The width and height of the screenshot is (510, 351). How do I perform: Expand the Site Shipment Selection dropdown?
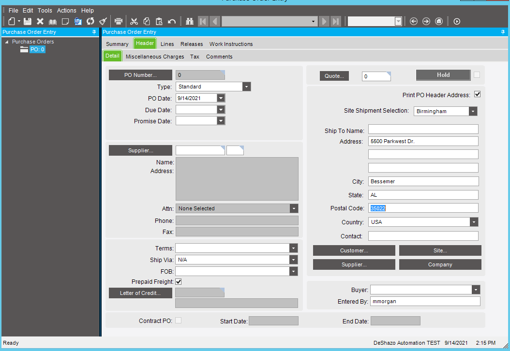click(x=473, y=111)
